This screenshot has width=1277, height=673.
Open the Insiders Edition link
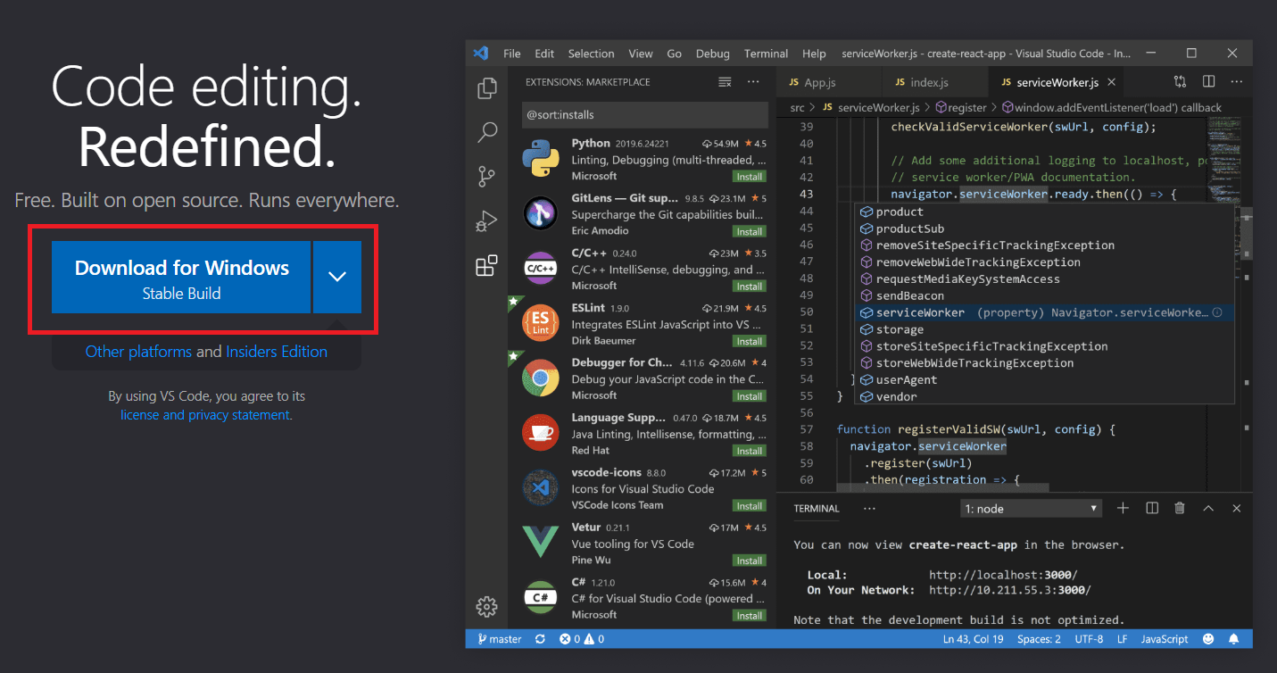[277, 352]
